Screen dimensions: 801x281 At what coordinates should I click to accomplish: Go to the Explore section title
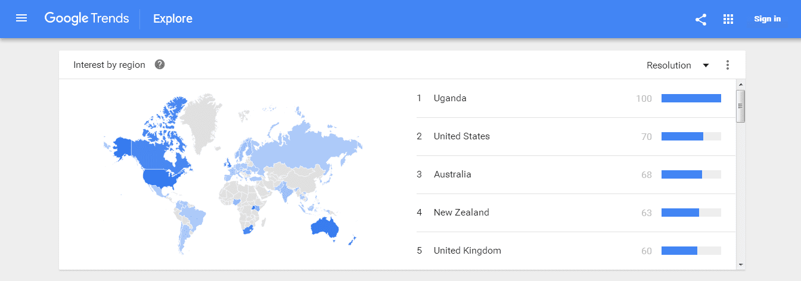[173, 18]
